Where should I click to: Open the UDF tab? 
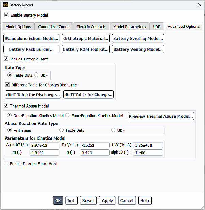tap(157, 27)
